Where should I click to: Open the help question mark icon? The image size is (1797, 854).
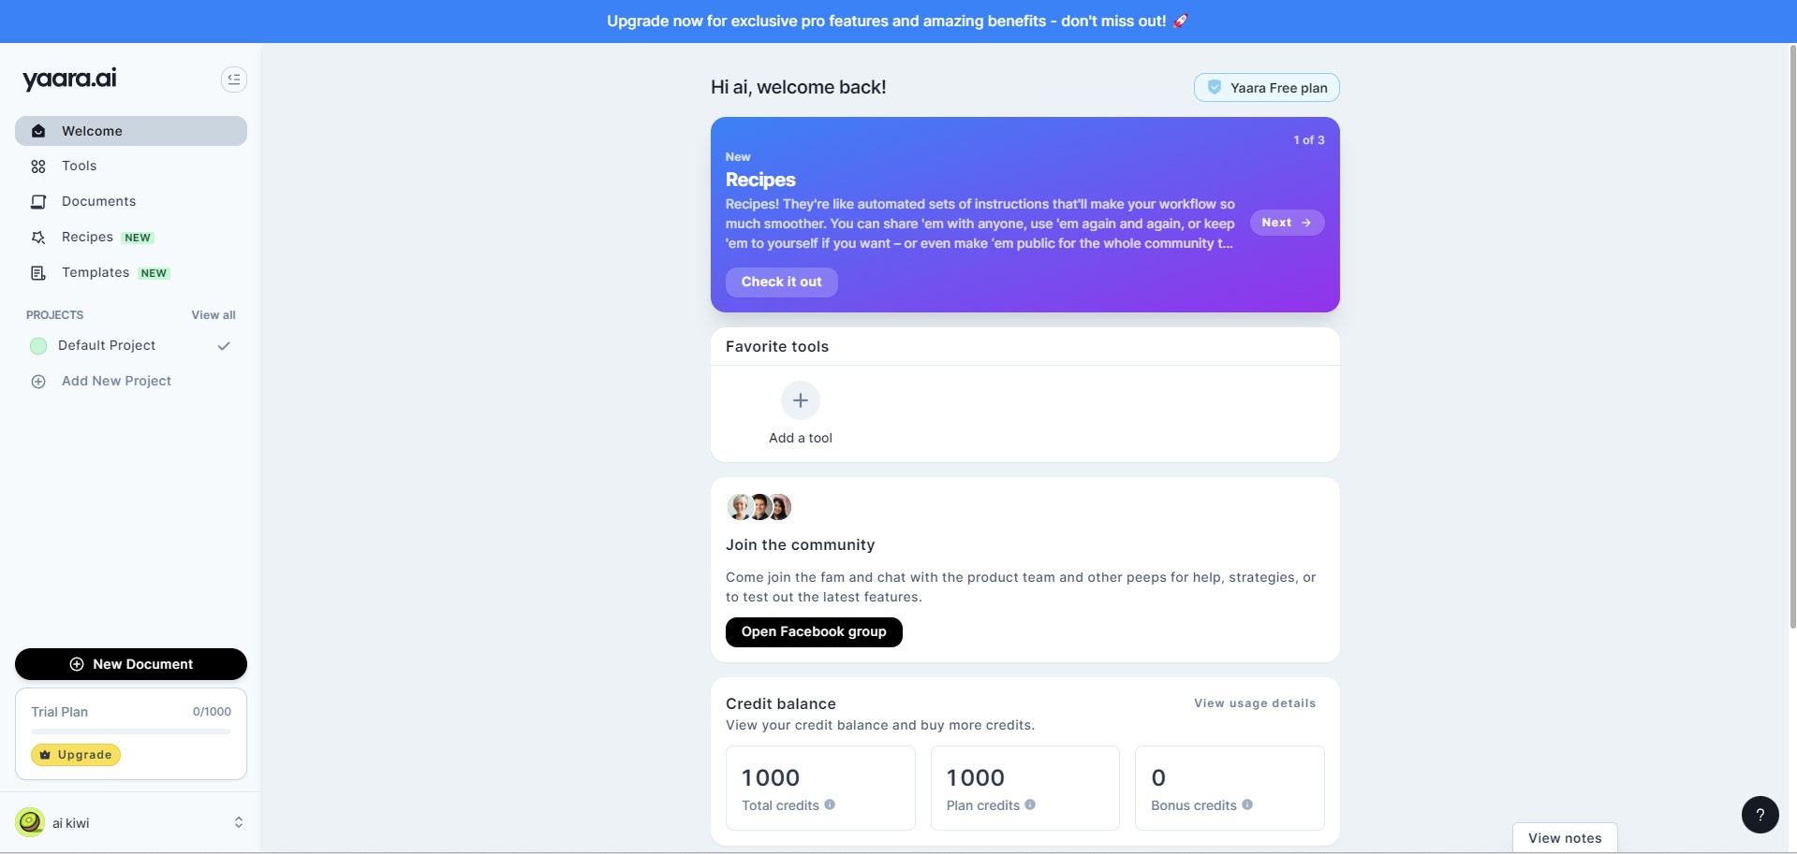[x=1760, y=815]
